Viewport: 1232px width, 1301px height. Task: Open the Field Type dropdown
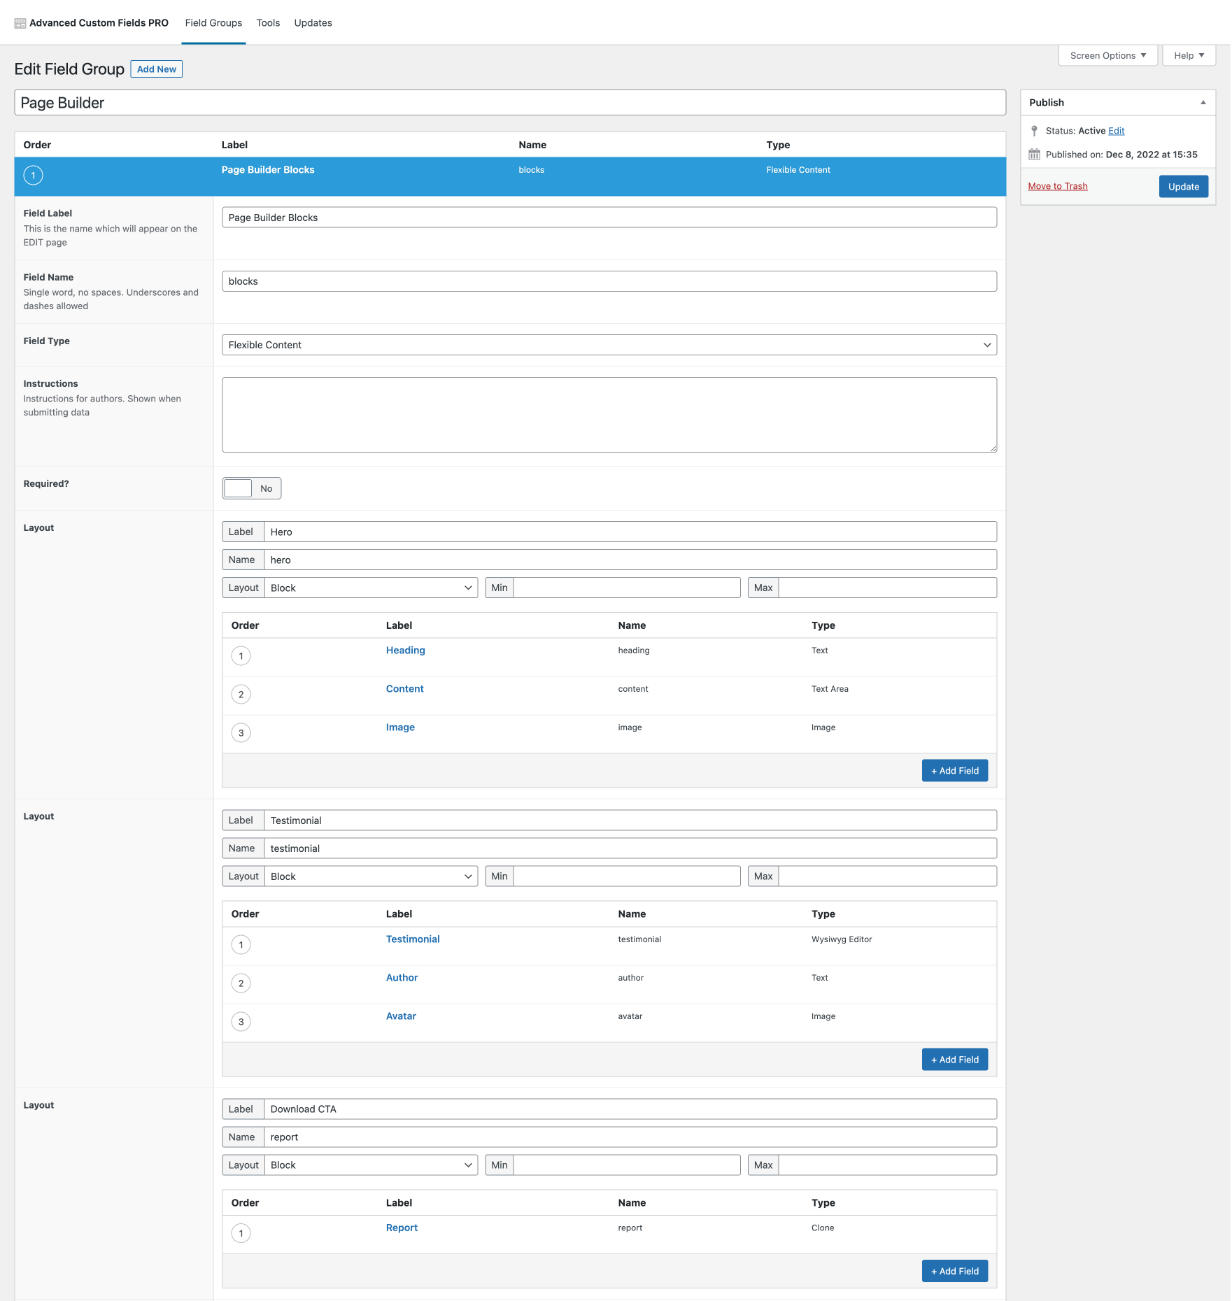609,345
